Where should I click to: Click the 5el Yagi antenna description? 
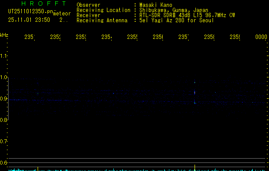176,20
